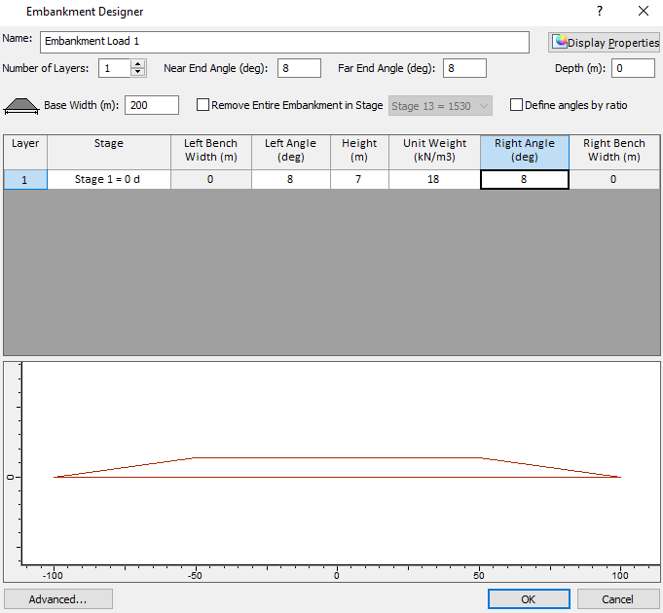Decrease Number of Layers with down arrow
The image size is (663, 613).
tap(138, 73)
